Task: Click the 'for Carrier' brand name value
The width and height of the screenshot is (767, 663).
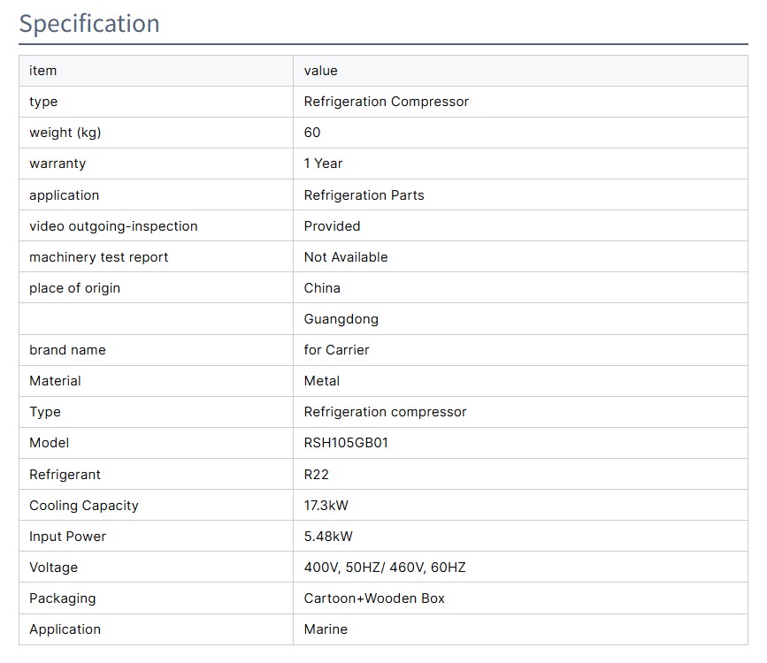Action: [336, 350]
